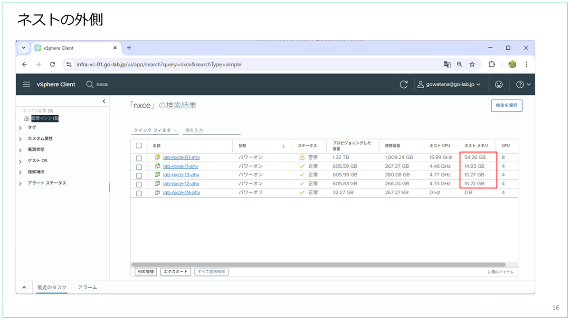Click the zoom magnifier icon in address bar
The image size is (570, 320).
point(459,64)
